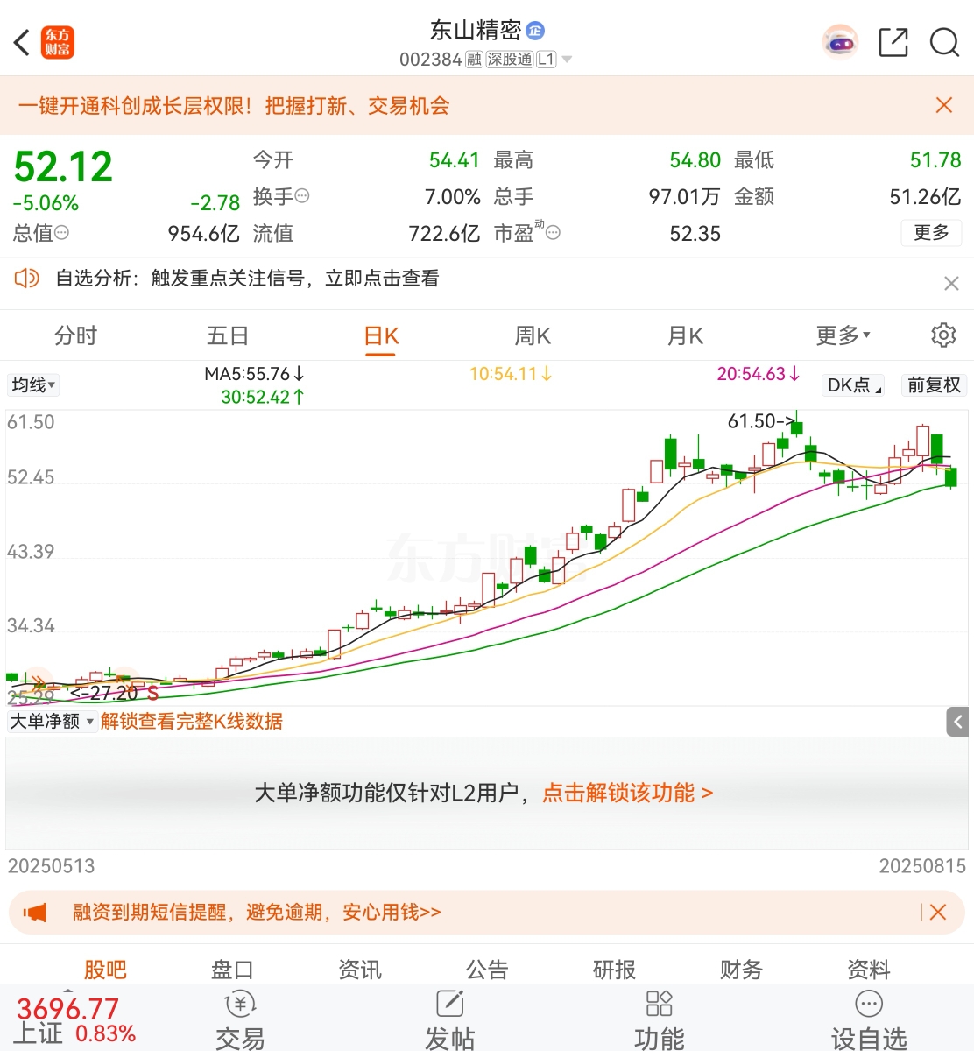Tap info icon beside 总值
The width and height of the screenshot is (974, 1051).
coord(62,233)
